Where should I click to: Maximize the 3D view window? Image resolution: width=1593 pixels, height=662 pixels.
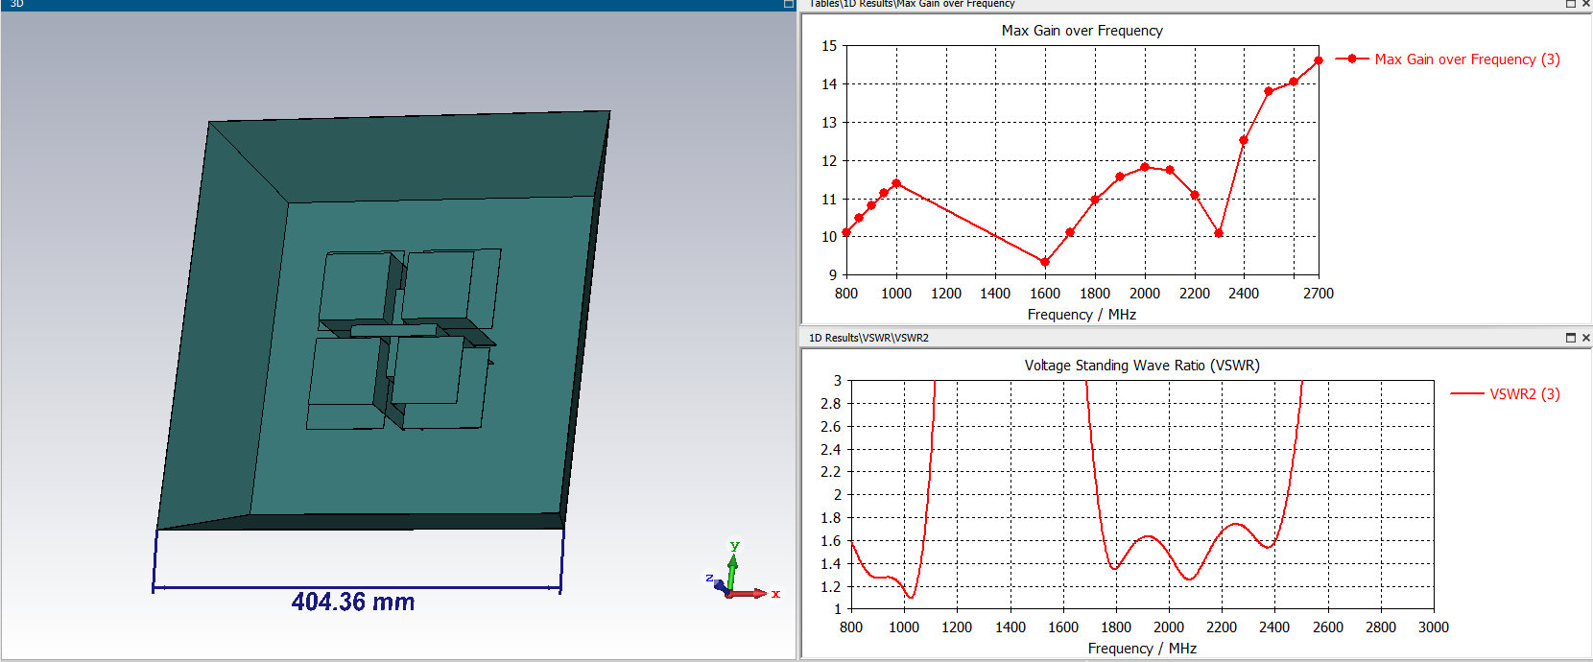click(788, 4)
